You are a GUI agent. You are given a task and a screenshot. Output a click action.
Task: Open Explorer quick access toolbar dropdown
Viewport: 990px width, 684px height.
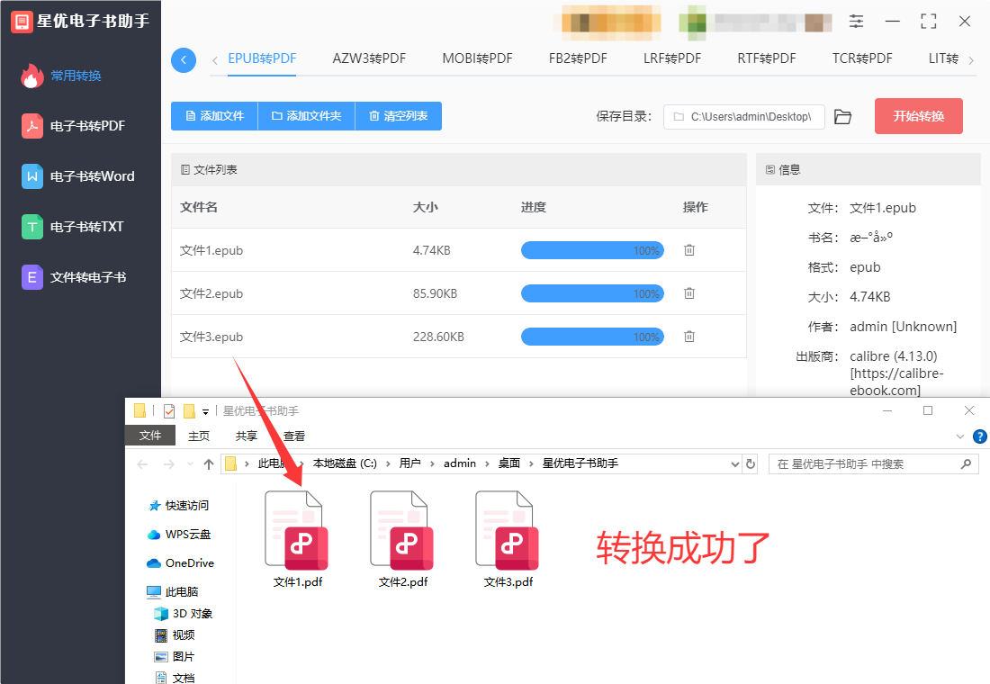205,412
